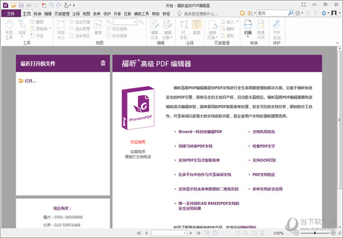343x238 pixels.
Task: Open the File (文件) menu
Action: [11, 14]
